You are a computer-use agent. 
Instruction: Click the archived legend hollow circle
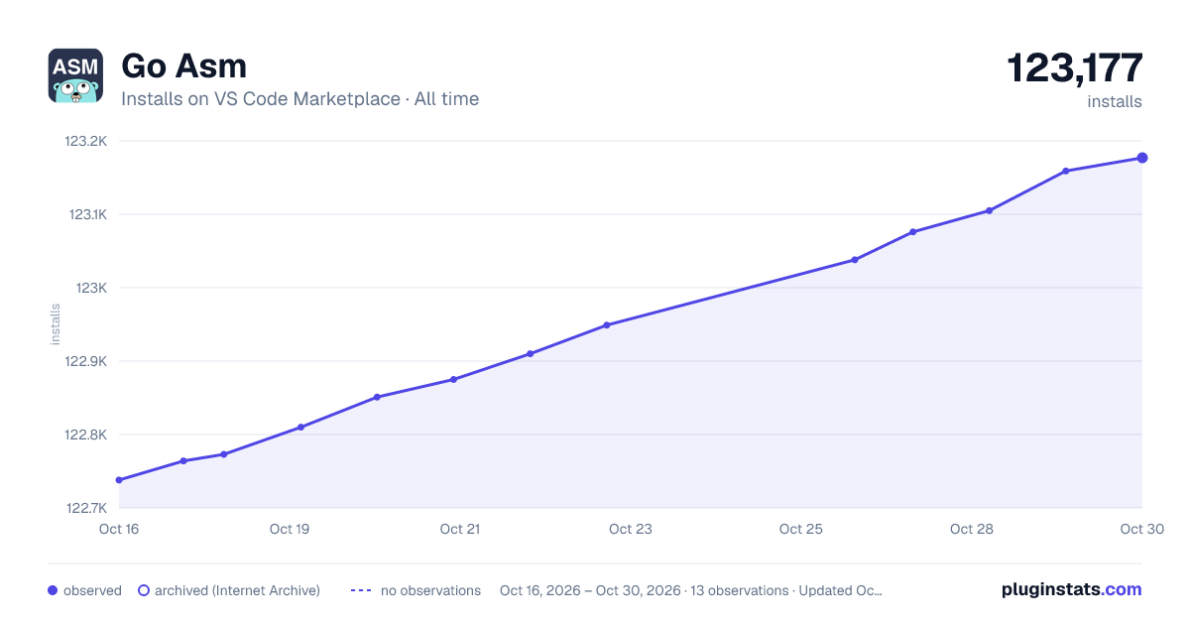tap(144, 590)
